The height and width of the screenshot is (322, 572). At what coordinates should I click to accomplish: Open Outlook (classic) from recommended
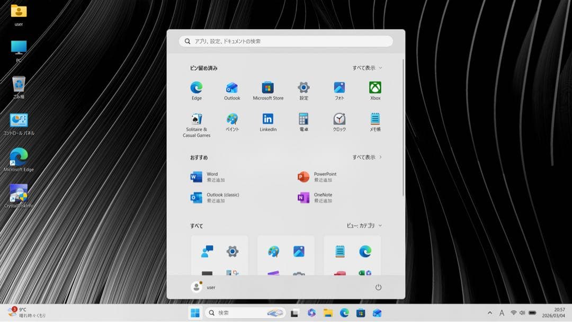(215, 198)
